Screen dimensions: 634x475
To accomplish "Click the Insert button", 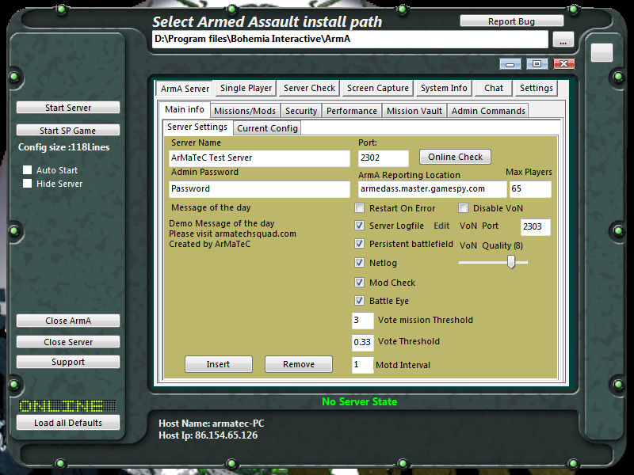I will (219, 364).
